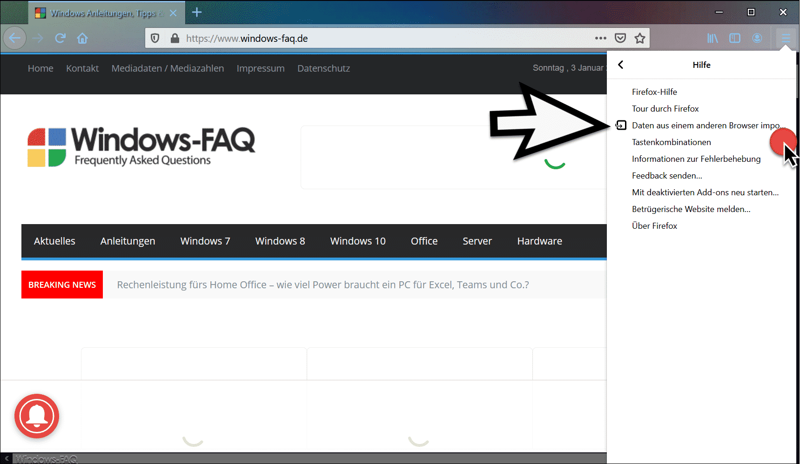Toggle the sidebar view icon

point(735,38)
